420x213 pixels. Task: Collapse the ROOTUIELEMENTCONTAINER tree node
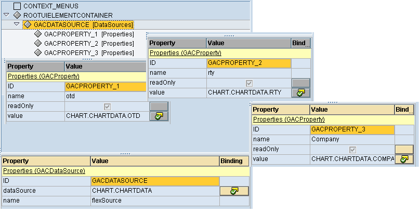[6, 15]
